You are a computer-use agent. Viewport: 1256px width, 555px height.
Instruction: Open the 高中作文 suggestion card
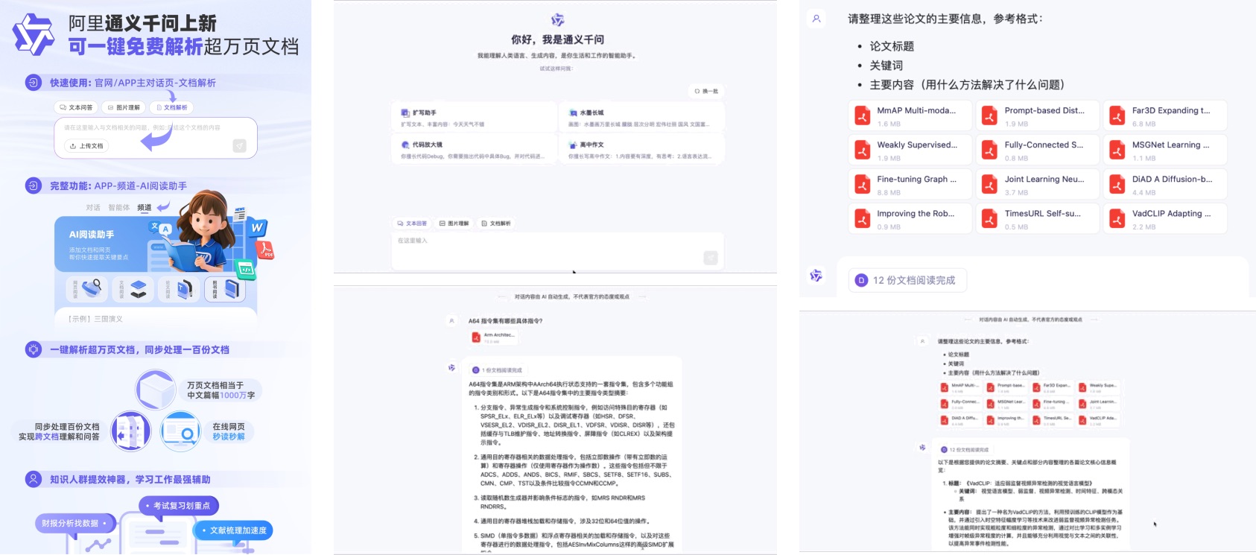pyautogui.click(x=641, y=149)
